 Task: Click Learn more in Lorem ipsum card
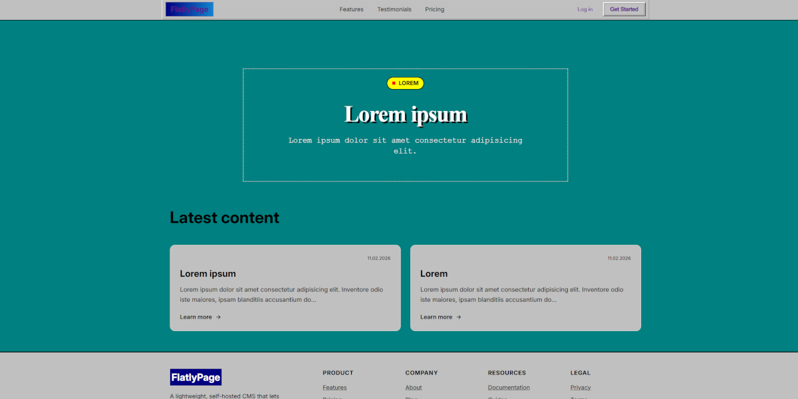[196, 317]
